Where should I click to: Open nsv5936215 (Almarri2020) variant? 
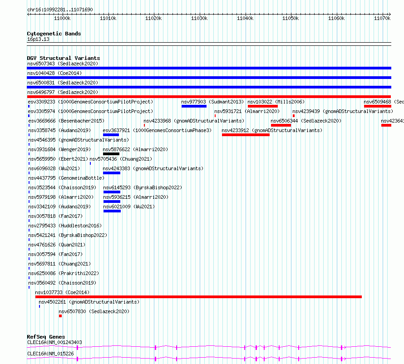pos(136,197)
